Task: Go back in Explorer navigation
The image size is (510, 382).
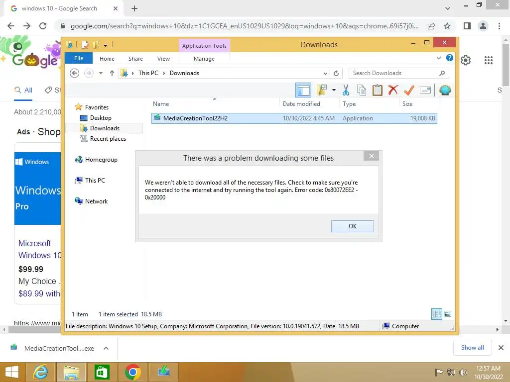Action: (x=75, y=73)
